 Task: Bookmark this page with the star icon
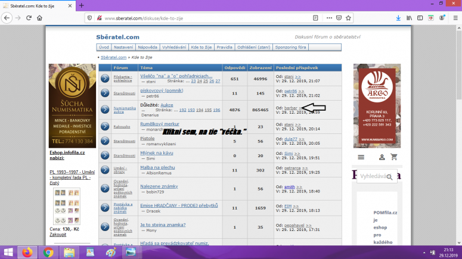coord(348,18)
